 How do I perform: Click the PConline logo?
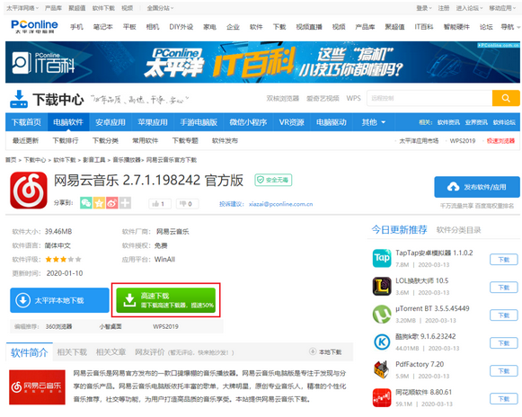pyautogui.click(x=34, y=26)
